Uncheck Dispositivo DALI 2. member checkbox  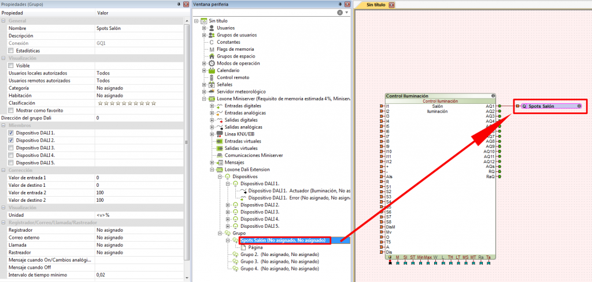(x=11, y=140)
